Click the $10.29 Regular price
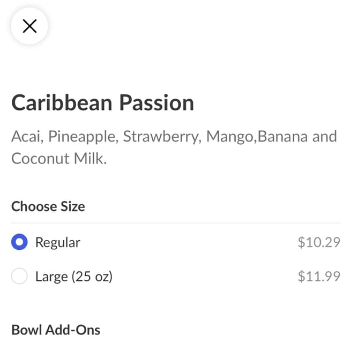The height and width of the screenshot is (343, 343). pos(319,242)
